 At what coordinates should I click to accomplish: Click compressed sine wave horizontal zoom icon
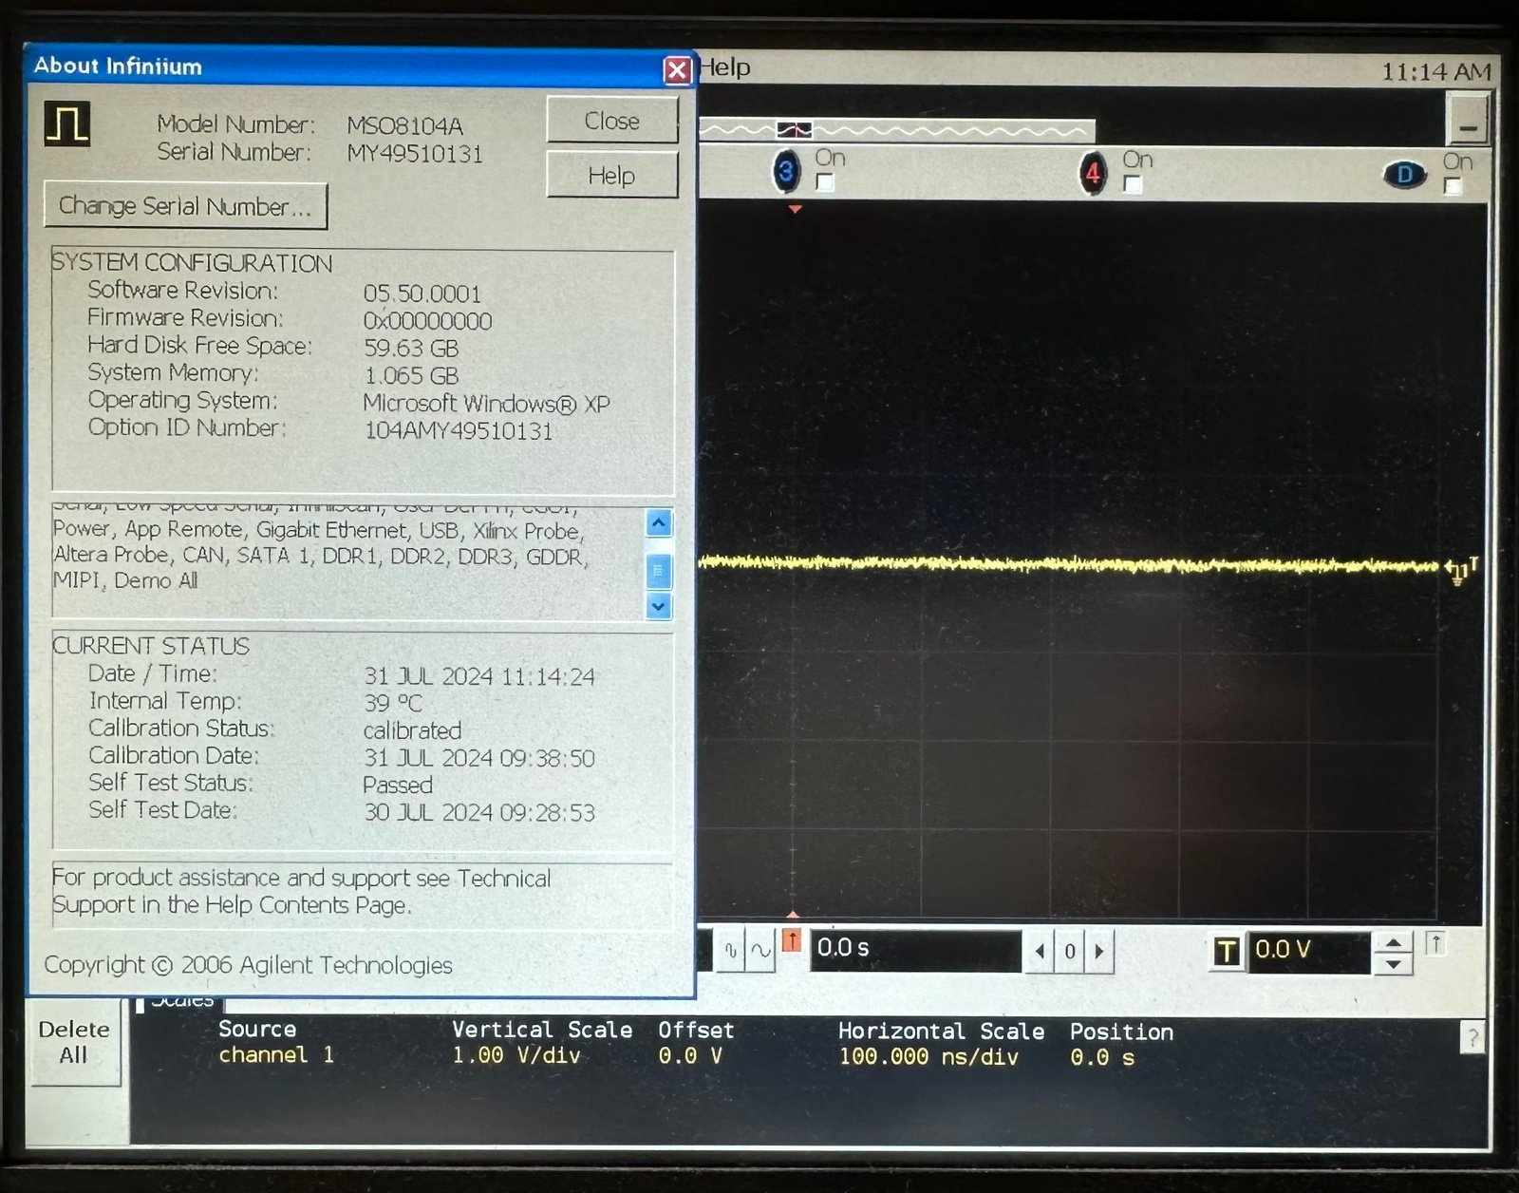tap(730, 949)
